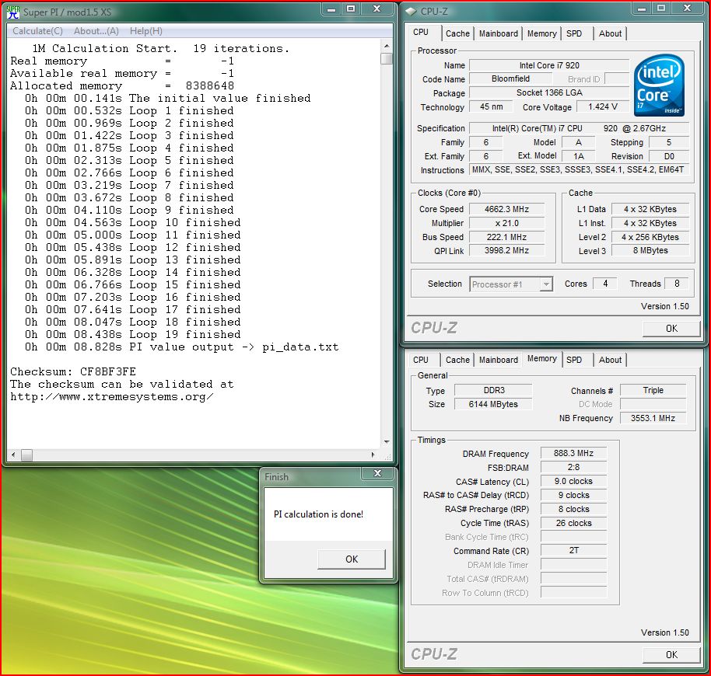Click the Threads value 8
Screen dimensions: 711x676
pyautogui.click(x=677, y=284)
